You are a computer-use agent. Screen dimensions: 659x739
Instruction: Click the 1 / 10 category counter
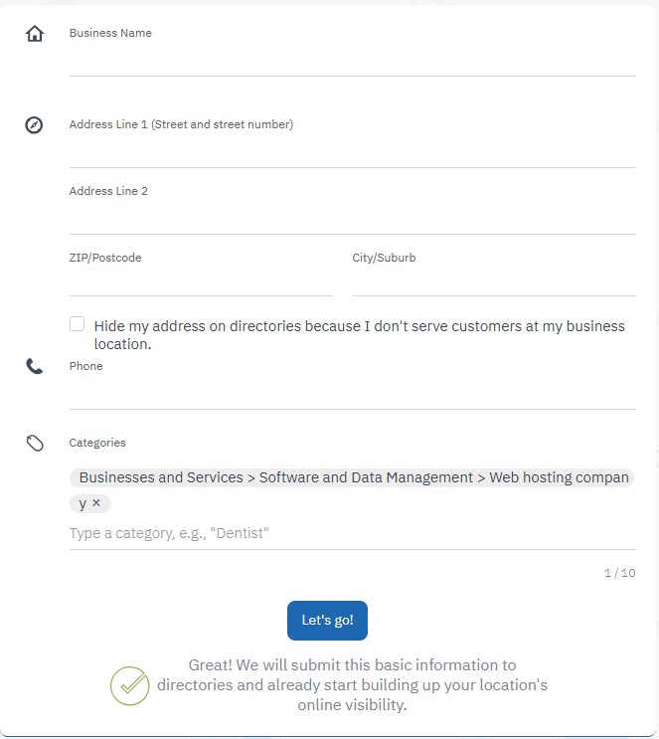click(619, 573)
